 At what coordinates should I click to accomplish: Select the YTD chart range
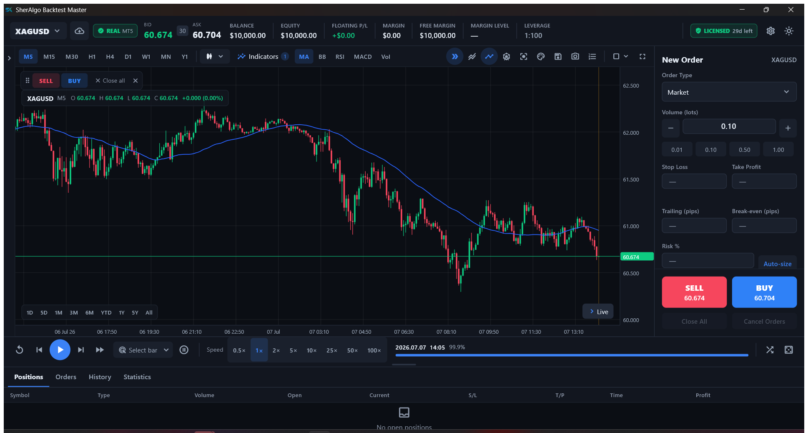point(106,312)
